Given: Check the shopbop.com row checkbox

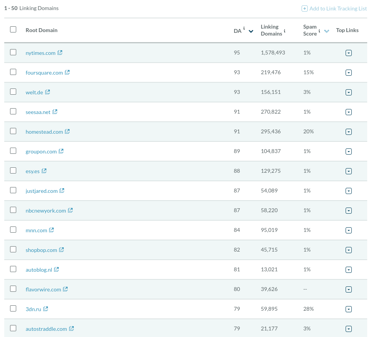Looking at the screenshot, I should click(x=13, y=249).
